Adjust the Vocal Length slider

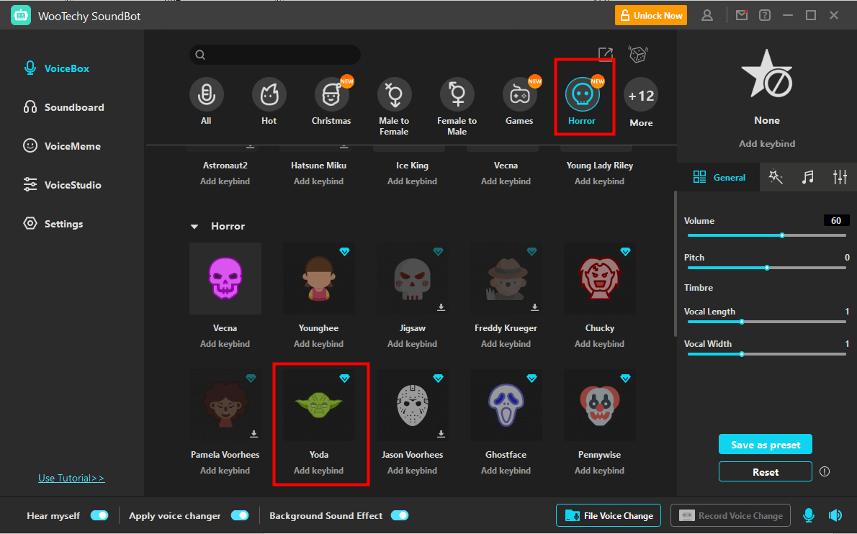(x=767, y=322)
